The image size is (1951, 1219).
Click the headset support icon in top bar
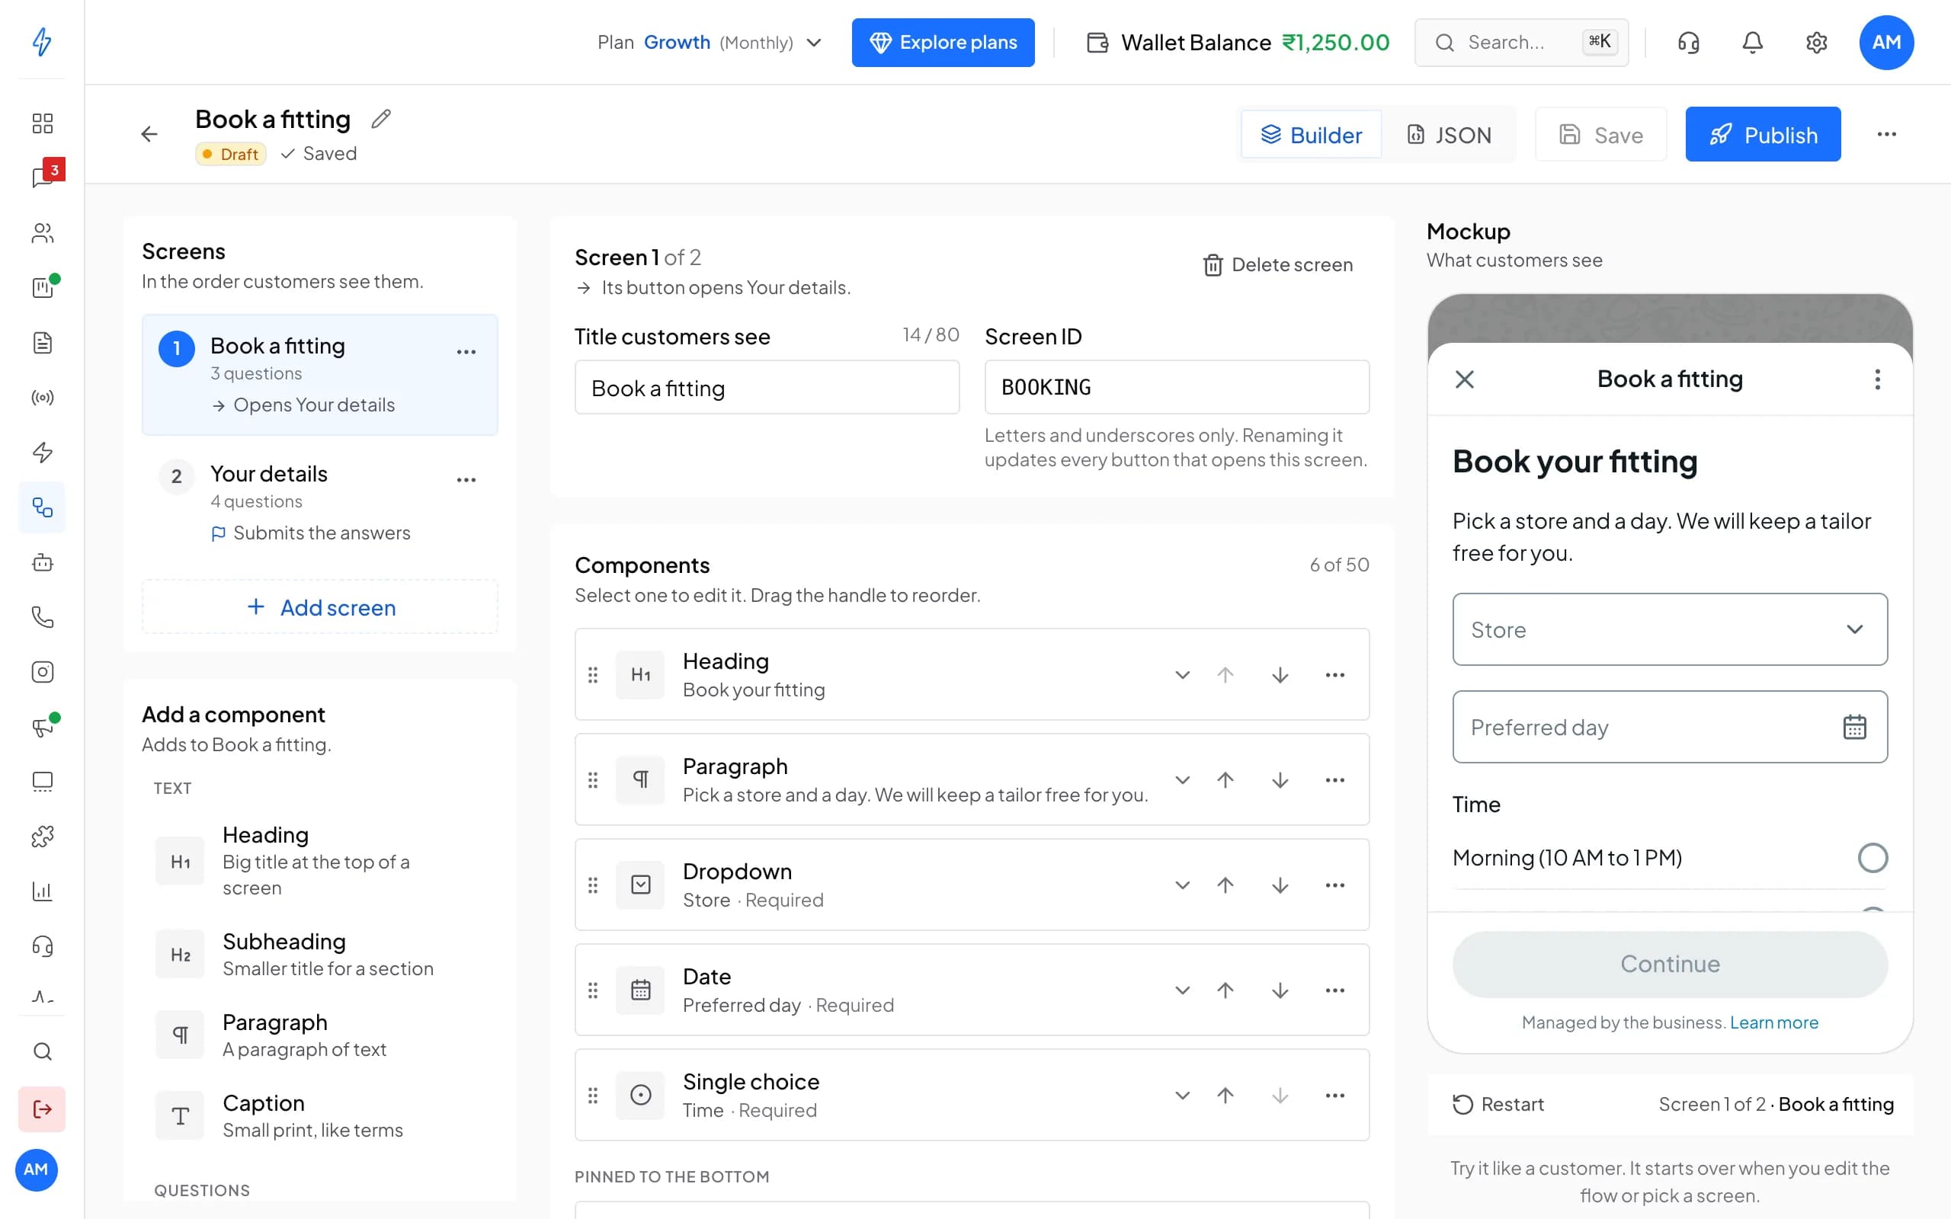pyautogui.click(x=1688, y=42)
